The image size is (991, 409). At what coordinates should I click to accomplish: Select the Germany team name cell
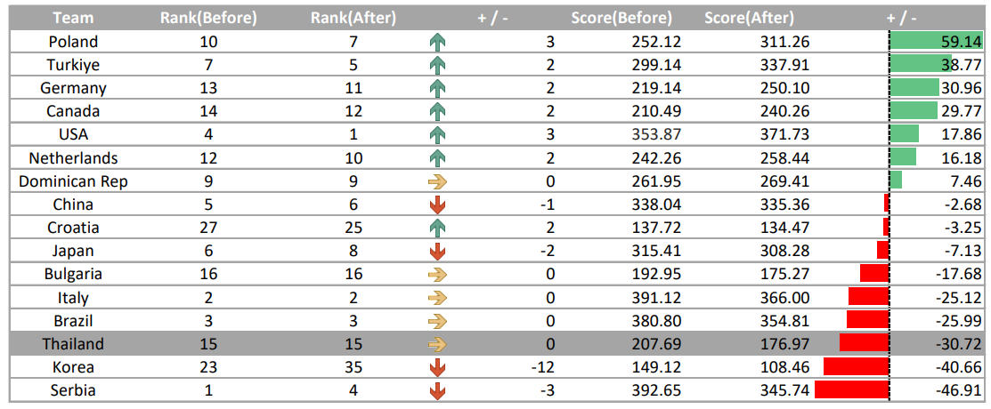pos(73,88)
